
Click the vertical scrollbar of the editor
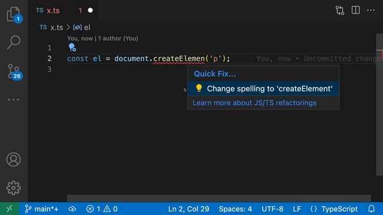pos(379,105)
